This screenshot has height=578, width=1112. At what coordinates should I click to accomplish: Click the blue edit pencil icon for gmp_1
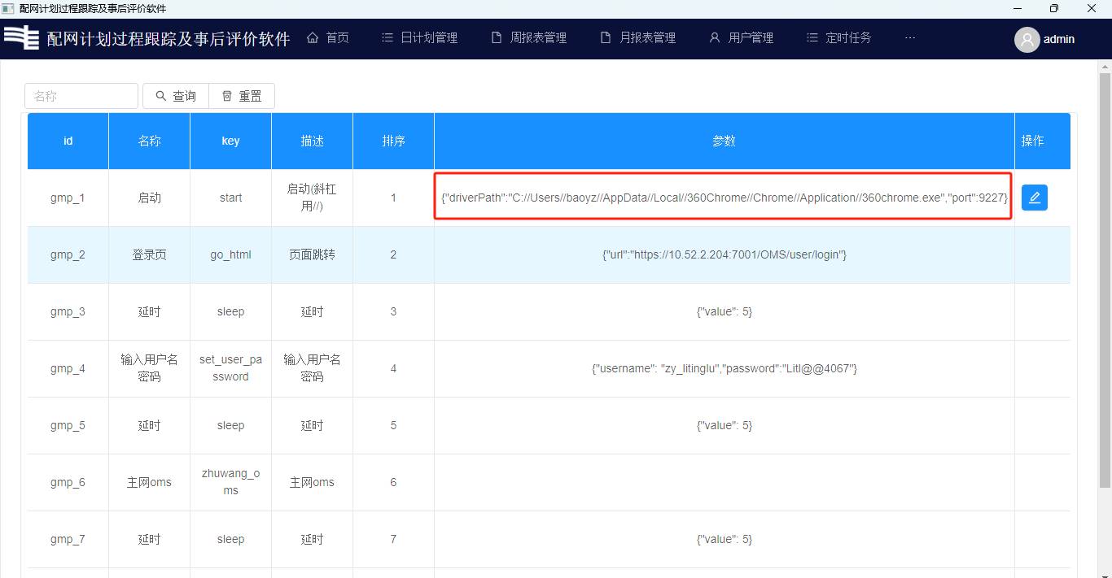click(1034, 198)
